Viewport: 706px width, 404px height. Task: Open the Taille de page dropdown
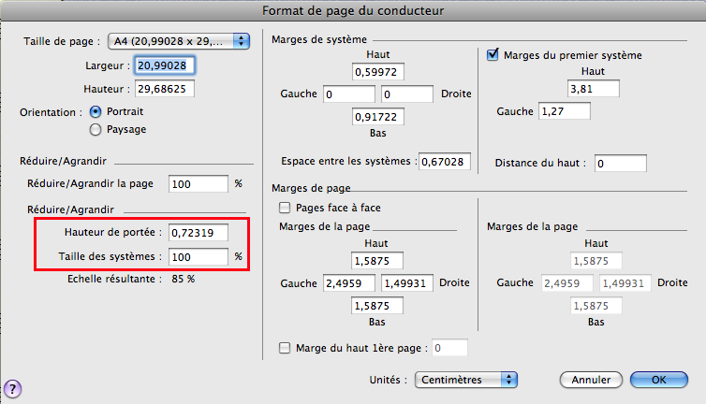click(178, 41)
